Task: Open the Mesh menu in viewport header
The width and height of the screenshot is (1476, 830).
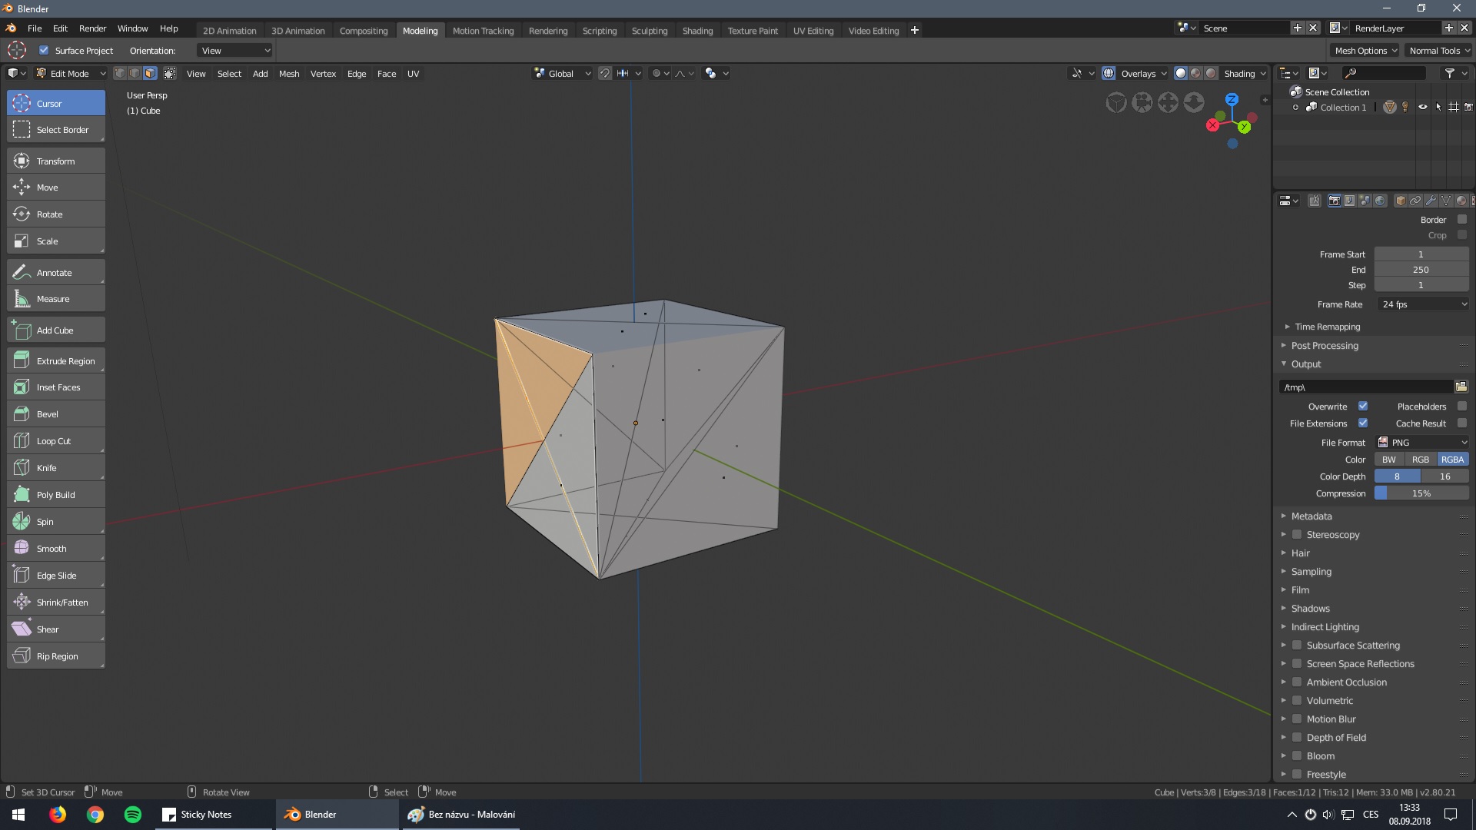Action: coord(289,74)
